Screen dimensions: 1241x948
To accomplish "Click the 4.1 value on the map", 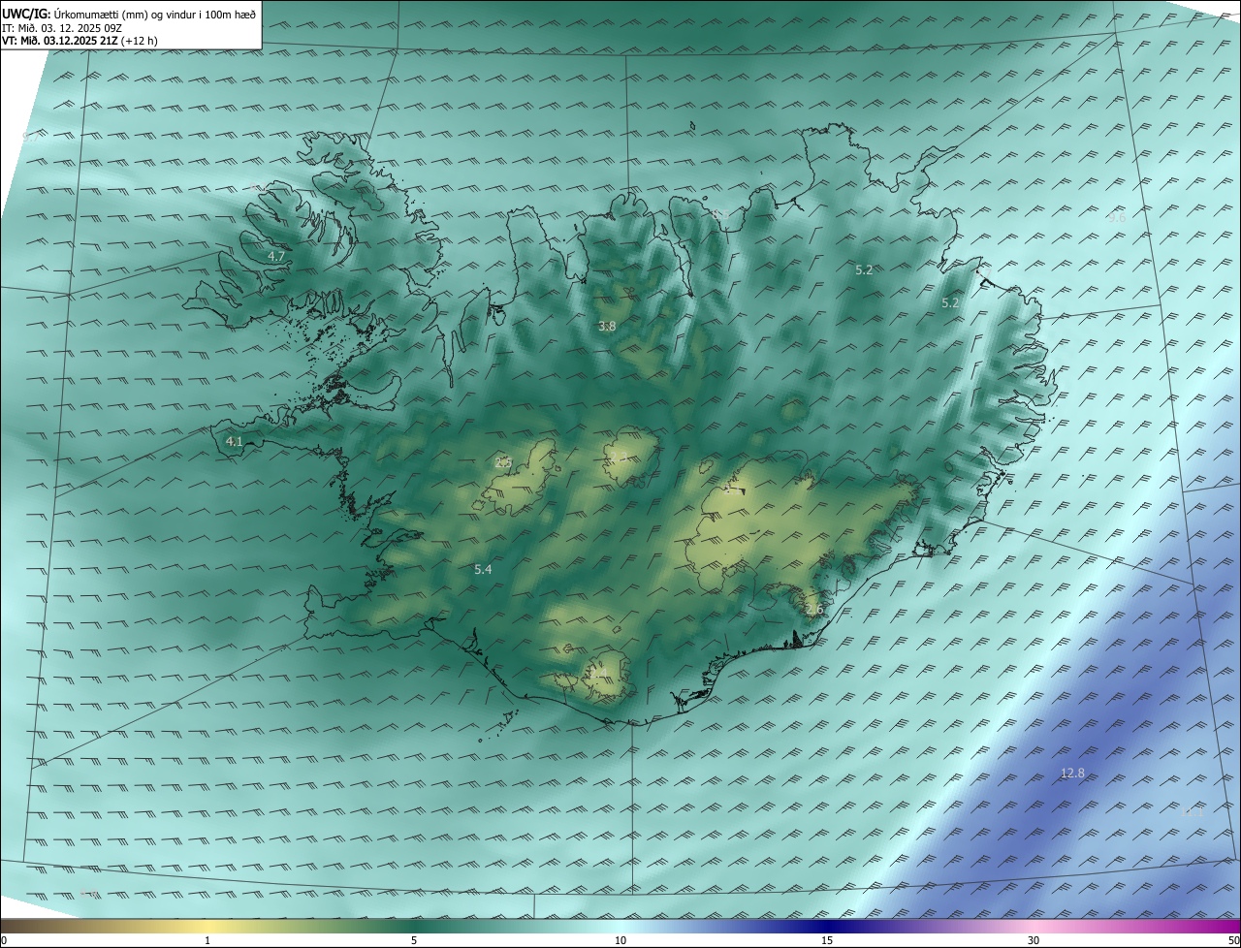I will 234,441.
